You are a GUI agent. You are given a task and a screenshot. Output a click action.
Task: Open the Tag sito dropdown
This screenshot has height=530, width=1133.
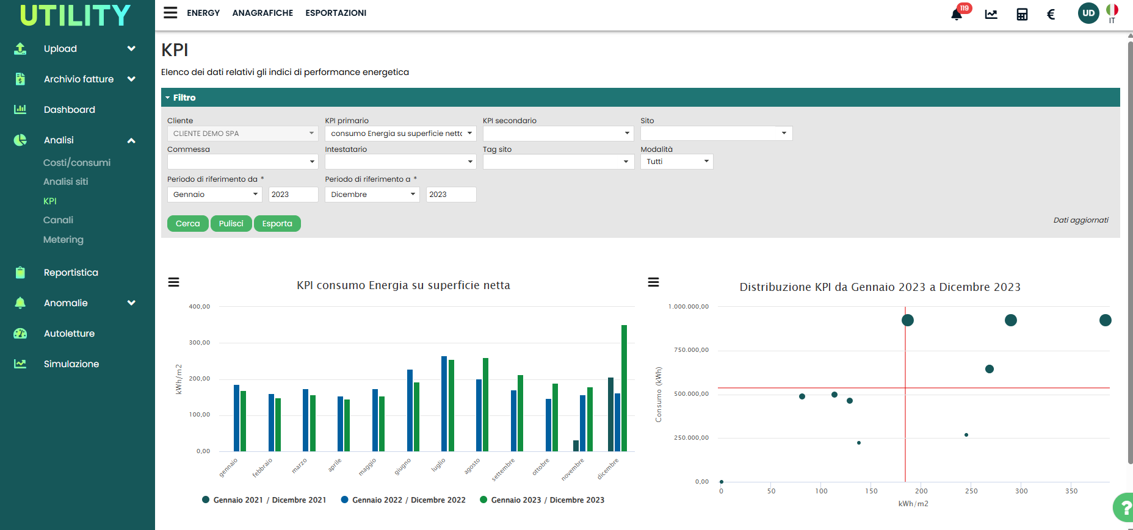[x=559, y=162]
